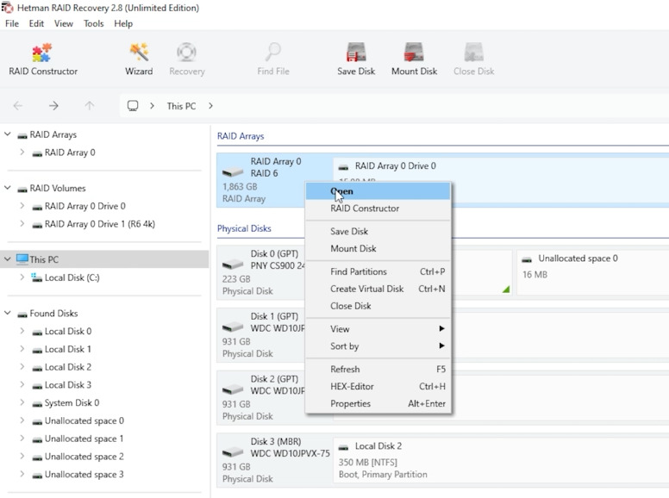
Task: Collapse the RAID Arrays tree section
Action: pos(7,134)
